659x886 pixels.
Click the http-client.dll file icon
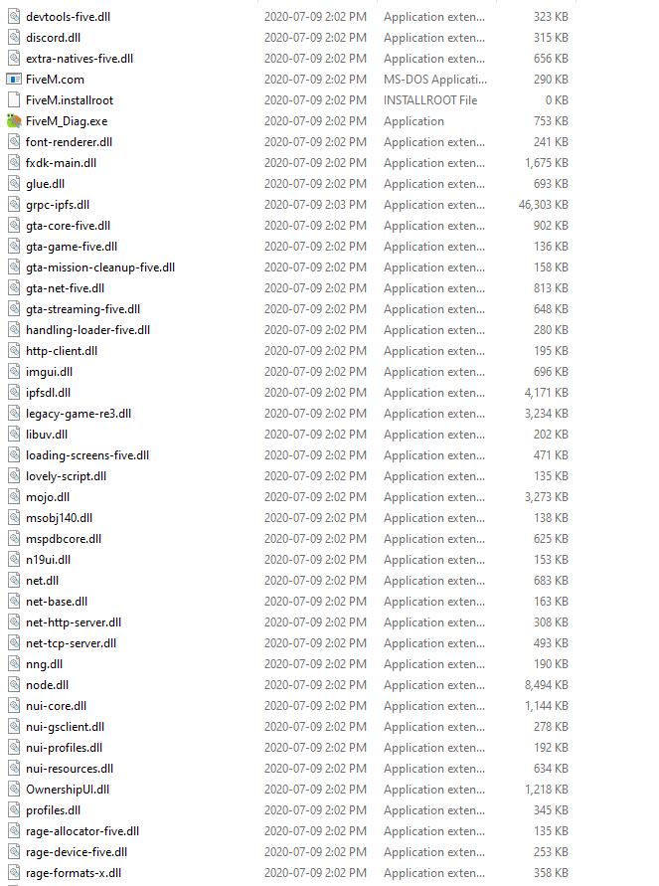[14, 351]
